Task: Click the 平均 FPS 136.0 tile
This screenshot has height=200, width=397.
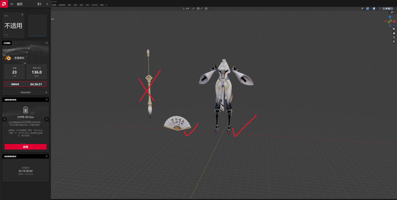Action: pyautogui.click(x=37, y=72)
